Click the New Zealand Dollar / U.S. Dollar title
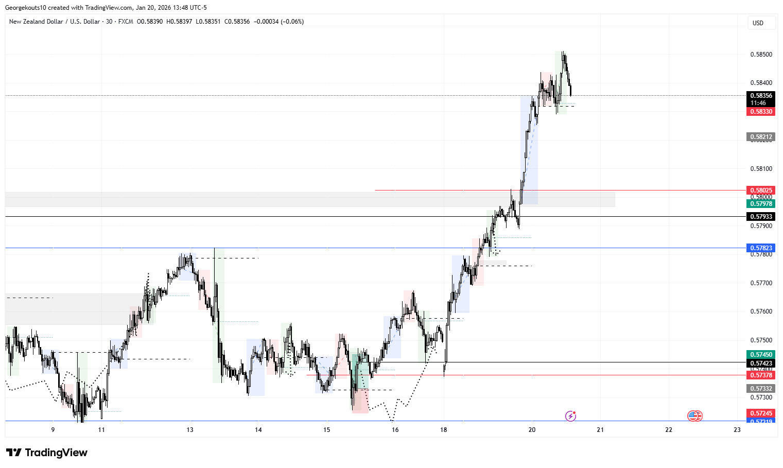This screenshot has height=468, width=783. click(x=54, y=22)
